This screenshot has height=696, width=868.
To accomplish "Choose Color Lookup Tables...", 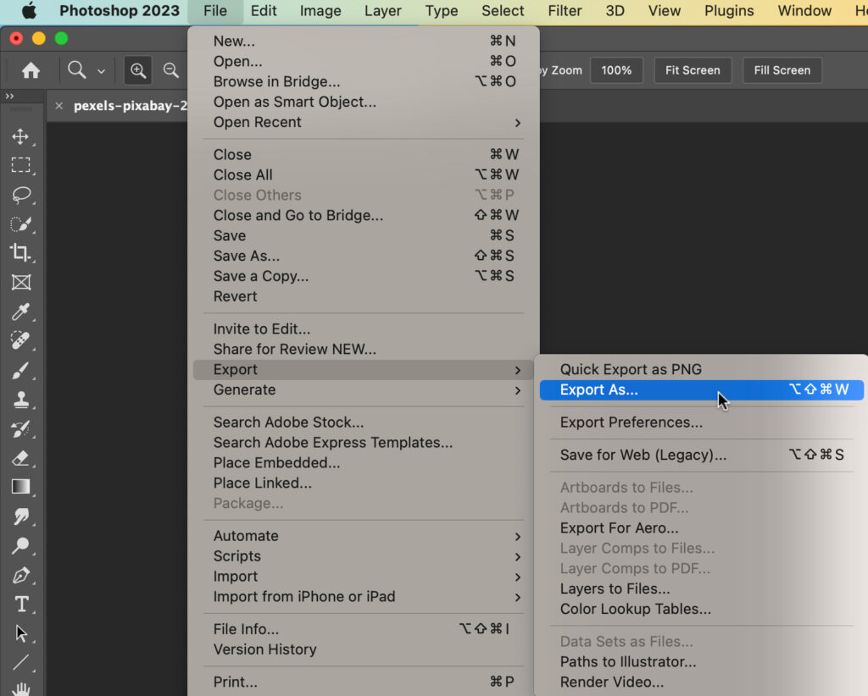I will [x=701, y=609].
